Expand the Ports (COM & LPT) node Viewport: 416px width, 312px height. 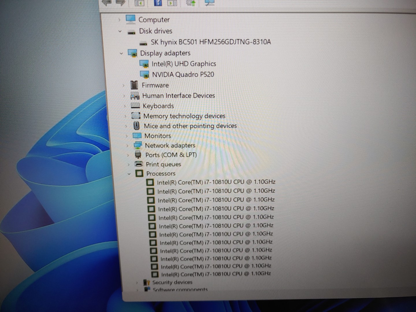click(128, 155)
